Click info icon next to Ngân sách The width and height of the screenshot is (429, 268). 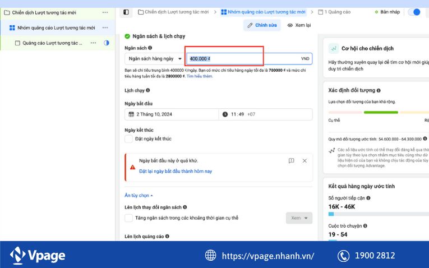150,48
